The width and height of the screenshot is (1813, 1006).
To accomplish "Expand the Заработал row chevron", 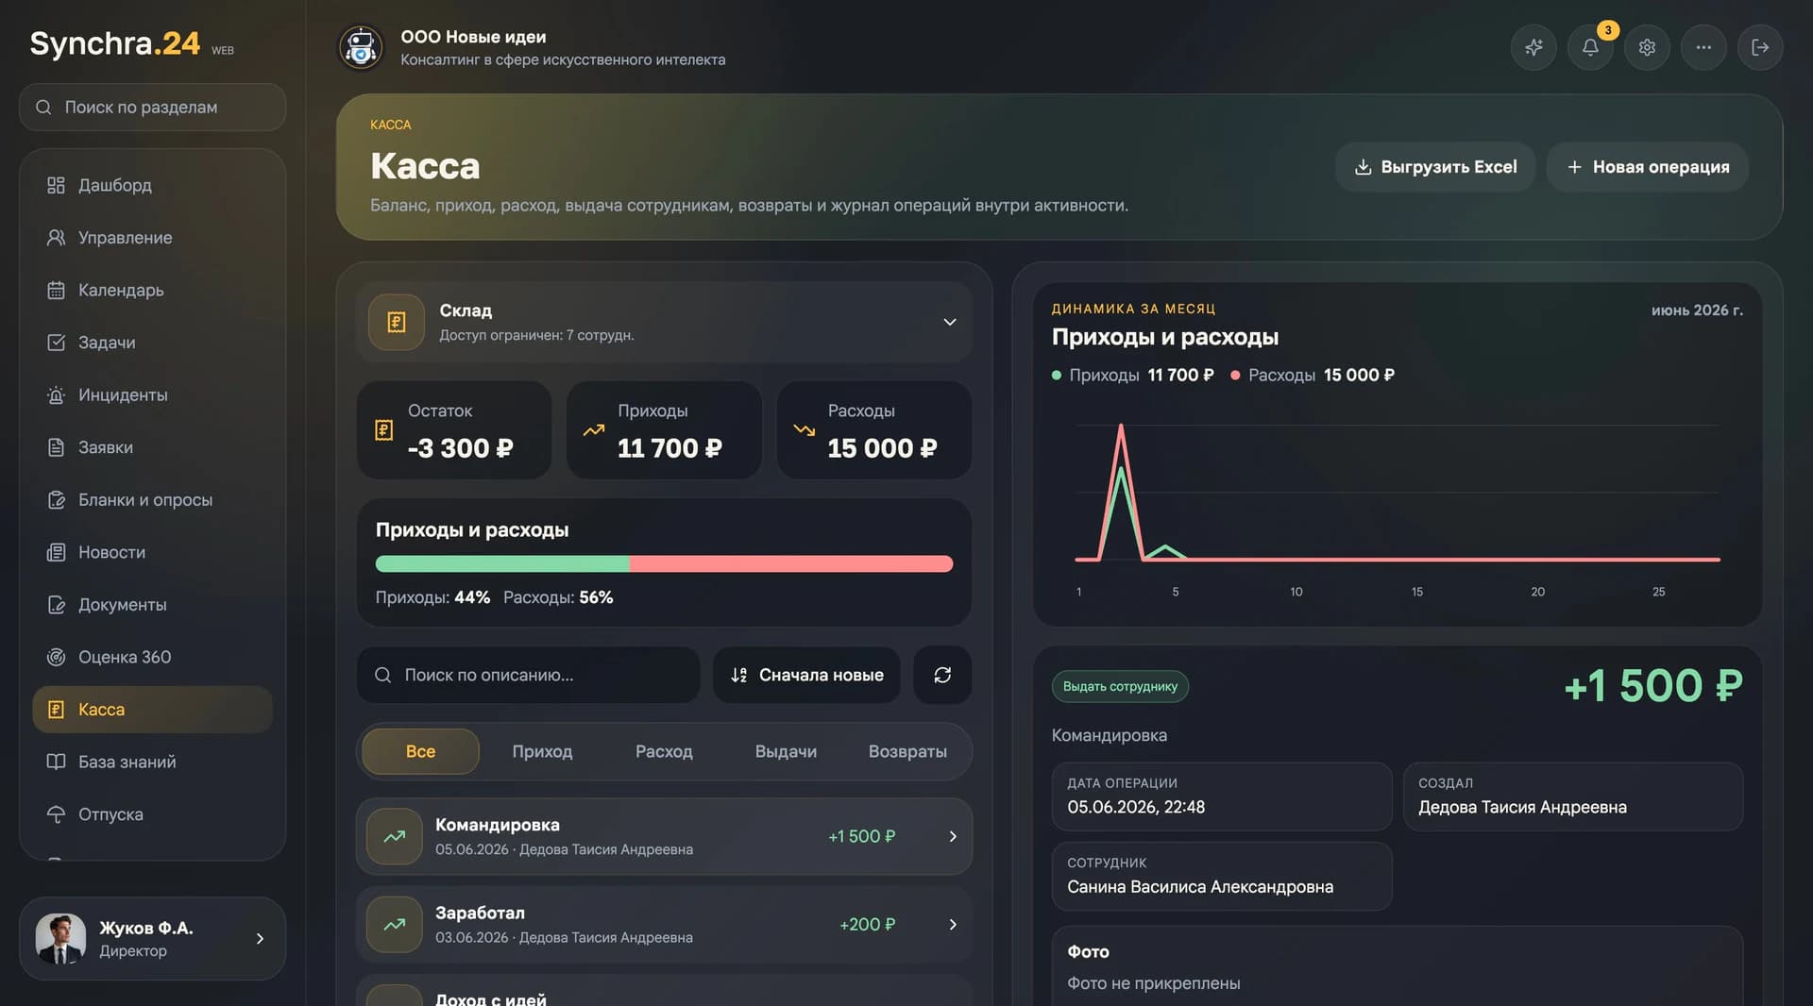I will click(953, 924).
